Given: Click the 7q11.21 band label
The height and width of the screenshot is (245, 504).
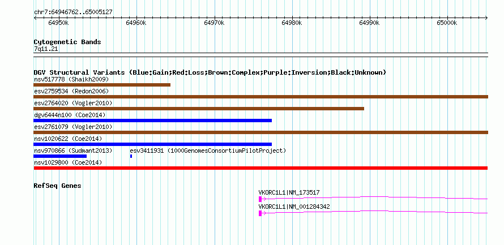Looking at the screenshot, I should (x=46, y=49).
